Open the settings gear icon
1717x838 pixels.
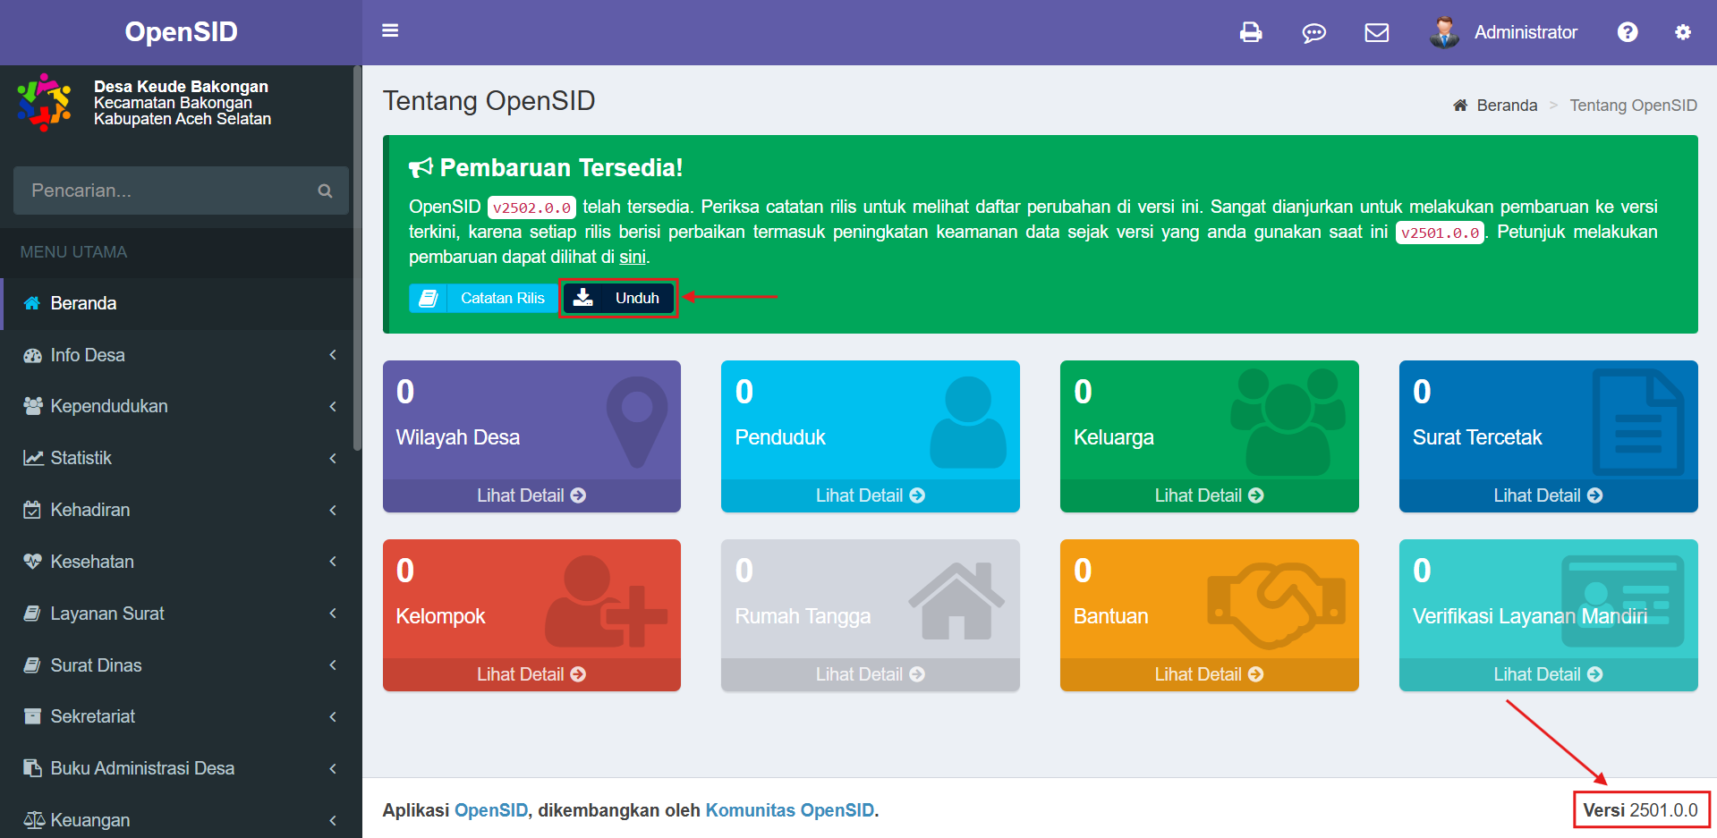coord(1683,32)
